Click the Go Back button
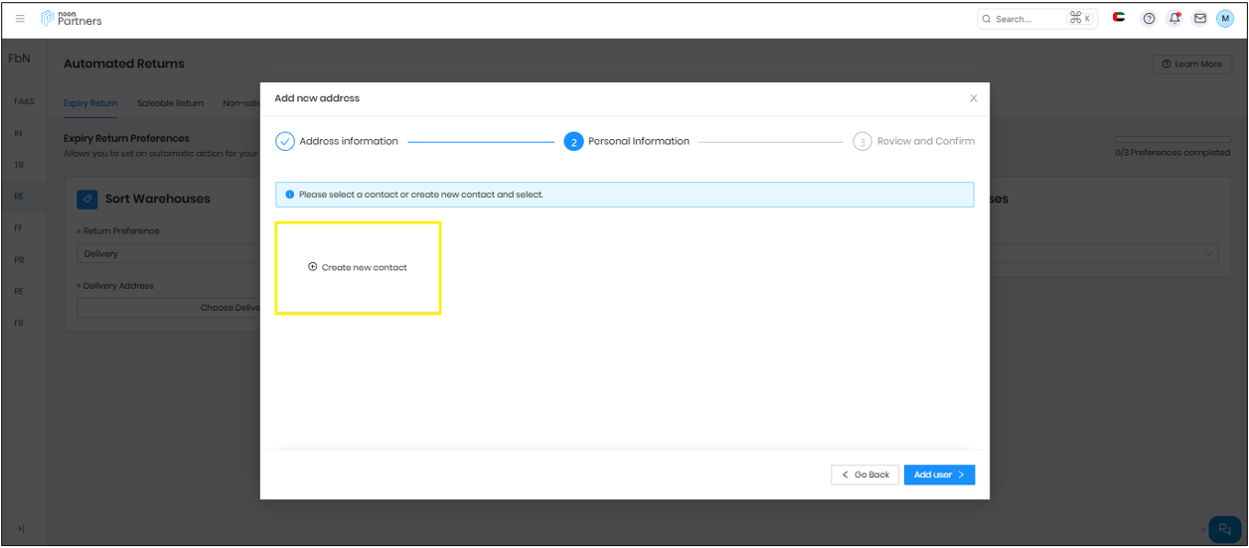Viewport: 1249px width, 548px height. [x=864, y=475]
